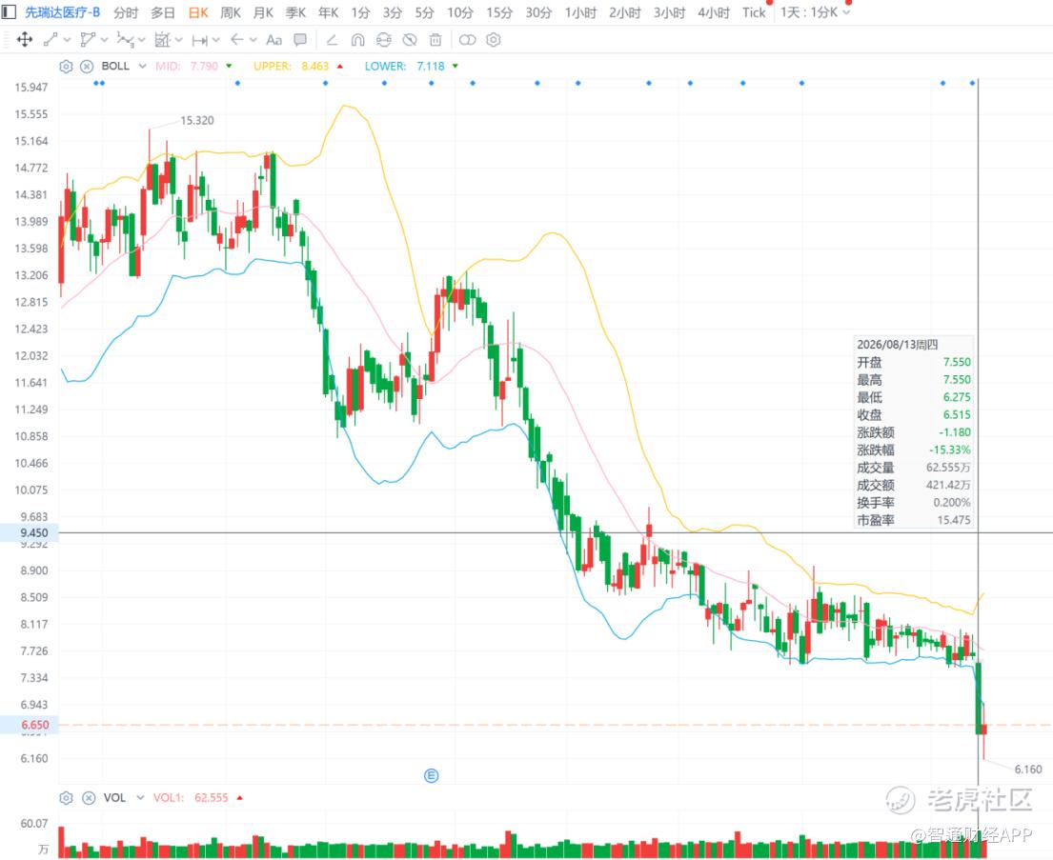Viewport: 1053px width, 860px height.
Task: Open the overlapping circles compare tool
Action: [467, 40]
